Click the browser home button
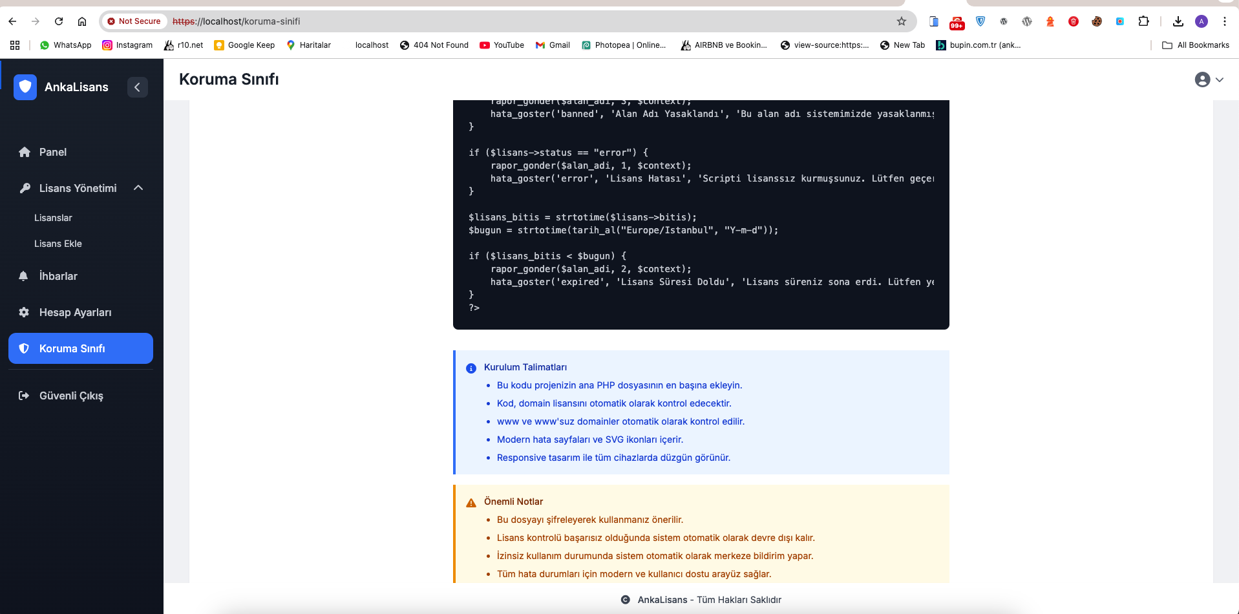The height and width of the screenshot is (614, 1239). 82,21
